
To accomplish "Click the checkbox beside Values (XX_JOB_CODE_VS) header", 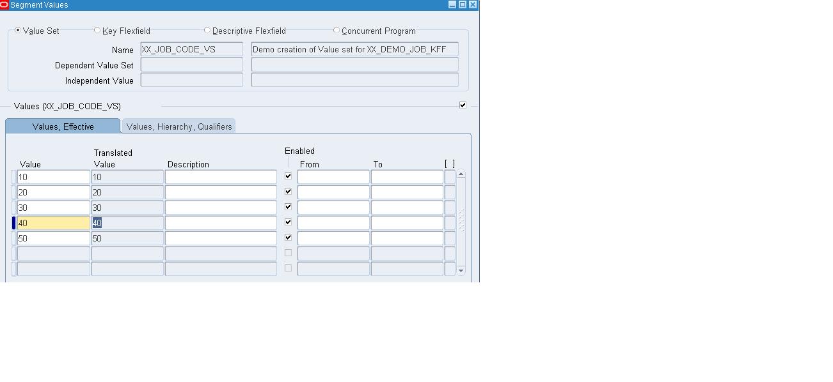I will (x=463, y=105).
